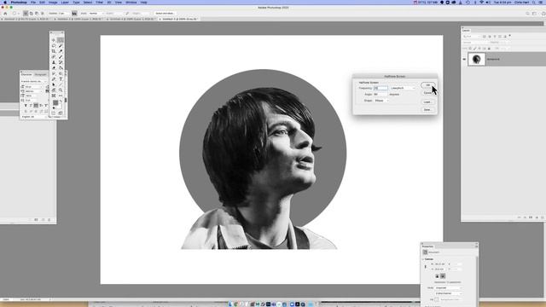Open Spotlight search in macOS menu bar

534,2
